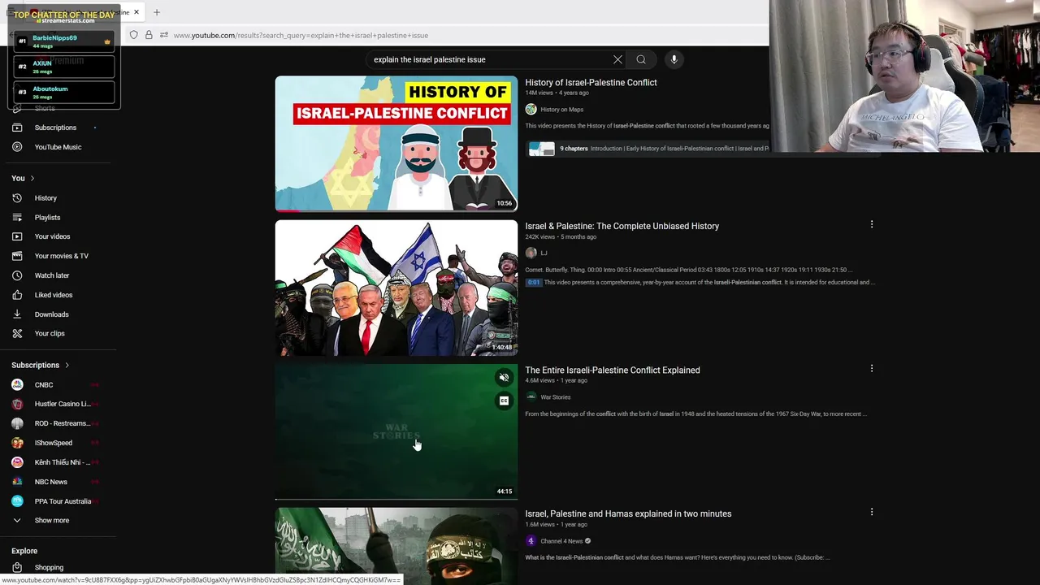
Task: Open the Hustler Casino Live subscription
Action: [62, 404]
